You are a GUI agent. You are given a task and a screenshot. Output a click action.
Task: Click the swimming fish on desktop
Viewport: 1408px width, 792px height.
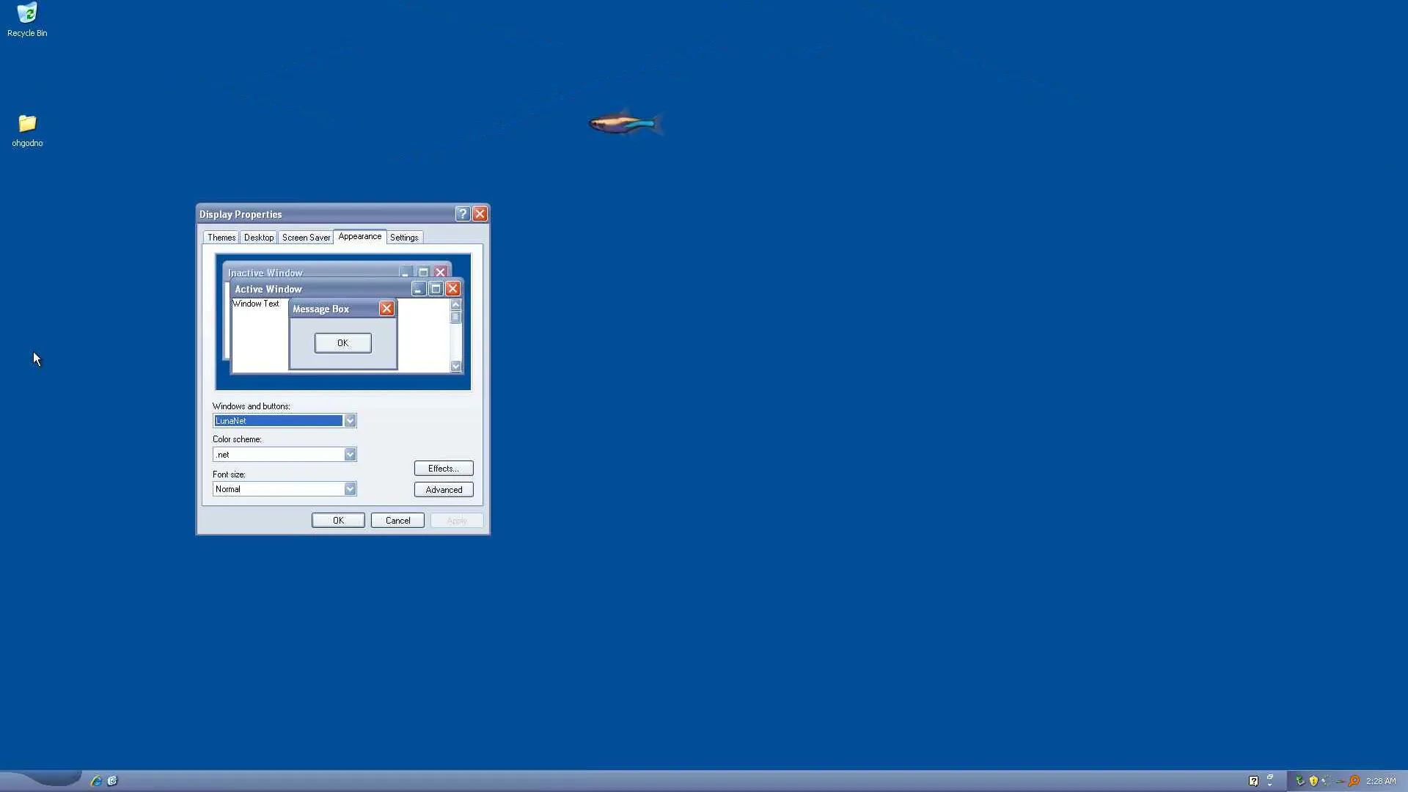coord(626,123)
